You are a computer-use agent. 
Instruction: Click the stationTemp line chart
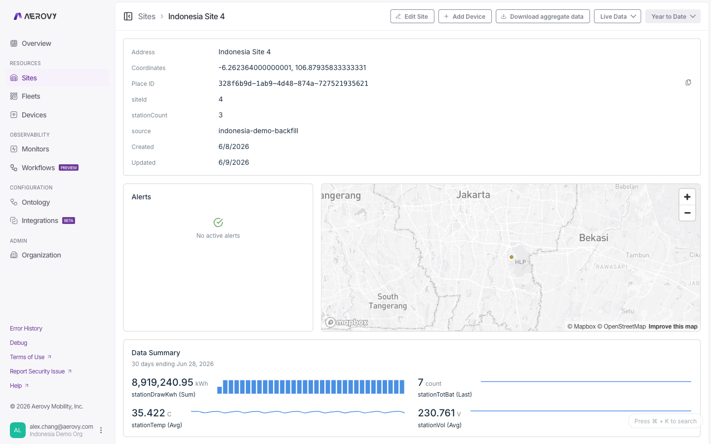click(298, 412)
